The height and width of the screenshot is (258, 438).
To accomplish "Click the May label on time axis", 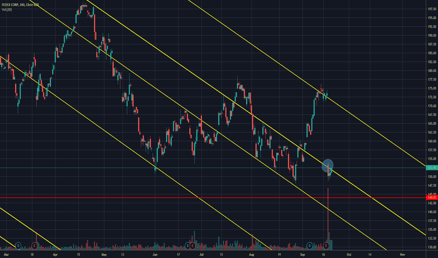I will tap(104, 255).
